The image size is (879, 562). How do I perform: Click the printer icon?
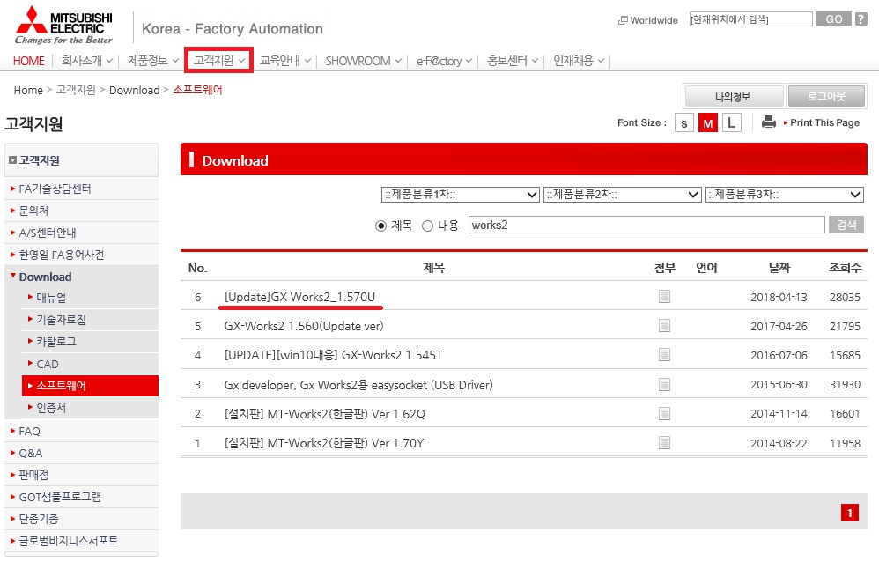pyautogui.click(x=769, y=122)
